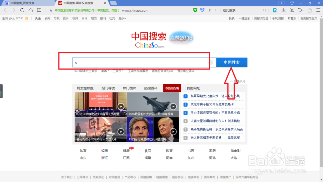Select the 网友在热搜 tab
The height and width of the screenshot is (182, 323).
point(85,88)
